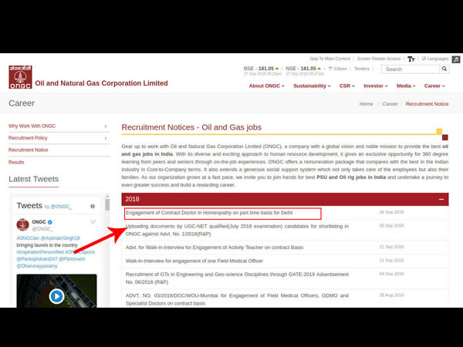The width and height of the screenshot is (463, 347).
Task: Open the Tenders link
Action: [x=362, y=69]
